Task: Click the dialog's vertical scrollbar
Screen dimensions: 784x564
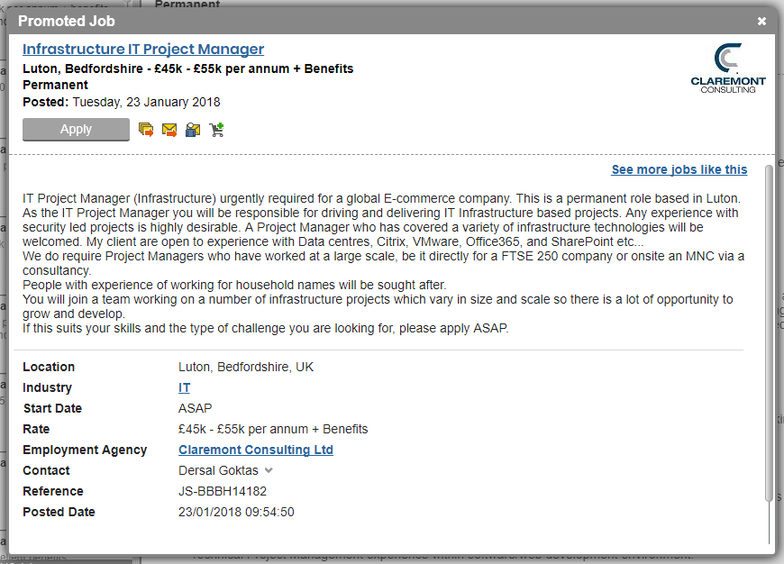Action: [x=769, y=333]
